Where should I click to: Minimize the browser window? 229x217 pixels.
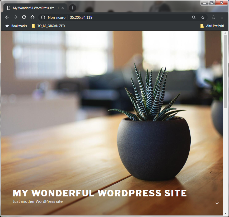(x=205, y=3)
